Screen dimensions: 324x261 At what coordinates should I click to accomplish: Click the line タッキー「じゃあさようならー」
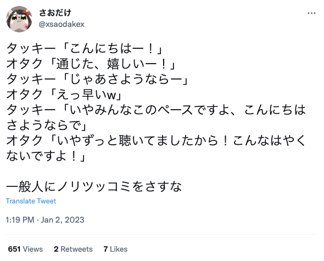pos(97,79)
